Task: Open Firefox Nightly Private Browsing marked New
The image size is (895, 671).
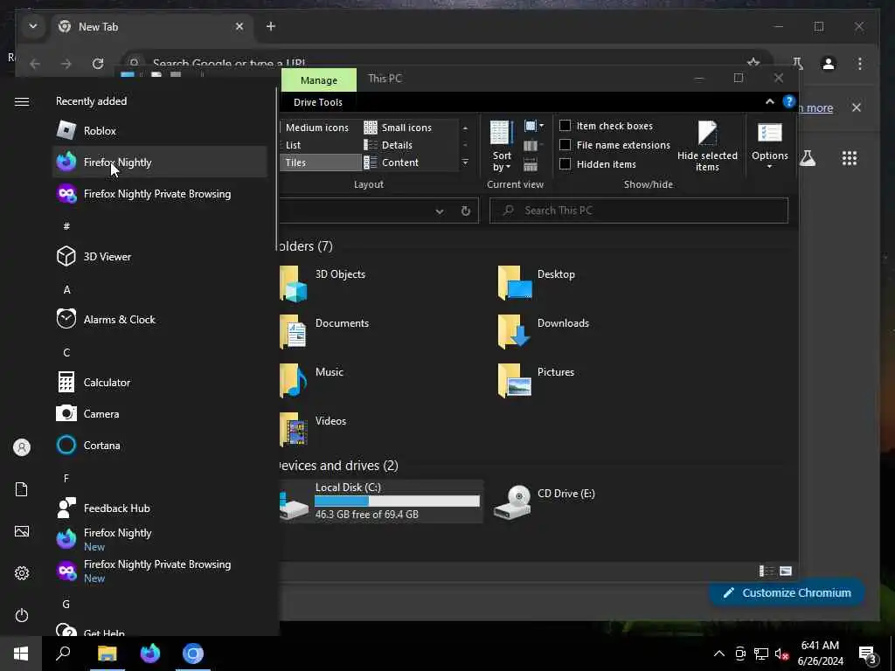Action: pos(160,571)
